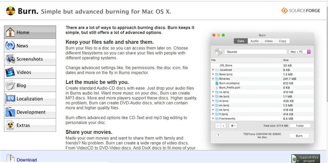Expand the Frameworks folder triangle
This screenshot has width=328, height=163.
point(213,118)
